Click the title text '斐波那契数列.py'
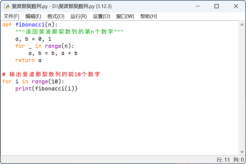Screen dimensions: 246x164 point(30,6)
